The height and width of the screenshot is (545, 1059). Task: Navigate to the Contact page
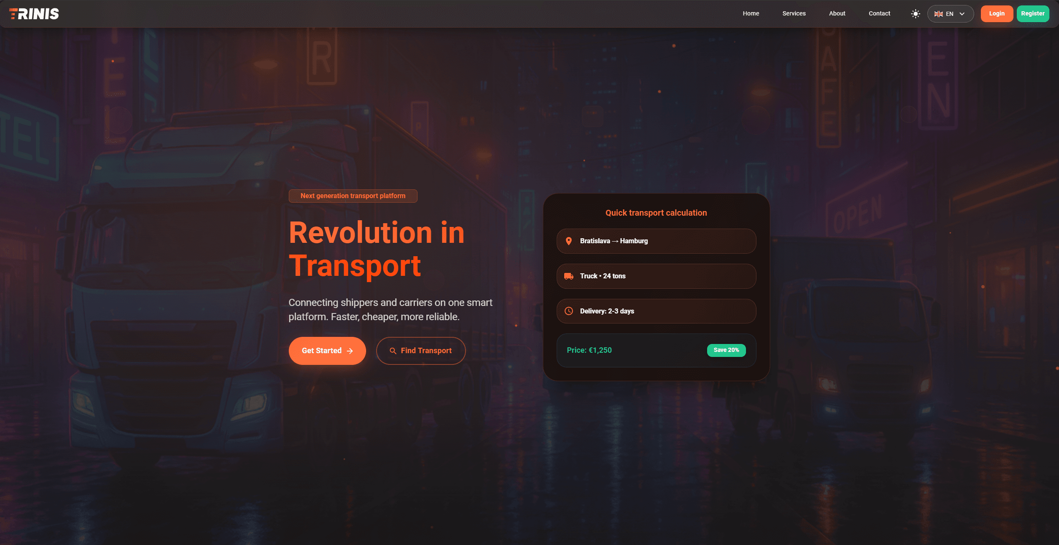coord(879,13)
